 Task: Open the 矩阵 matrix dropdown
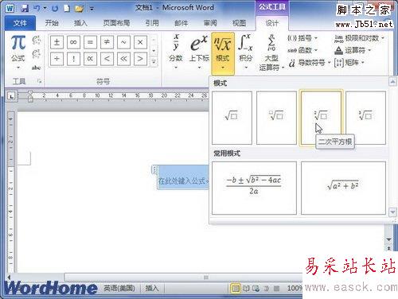[349, 63]
